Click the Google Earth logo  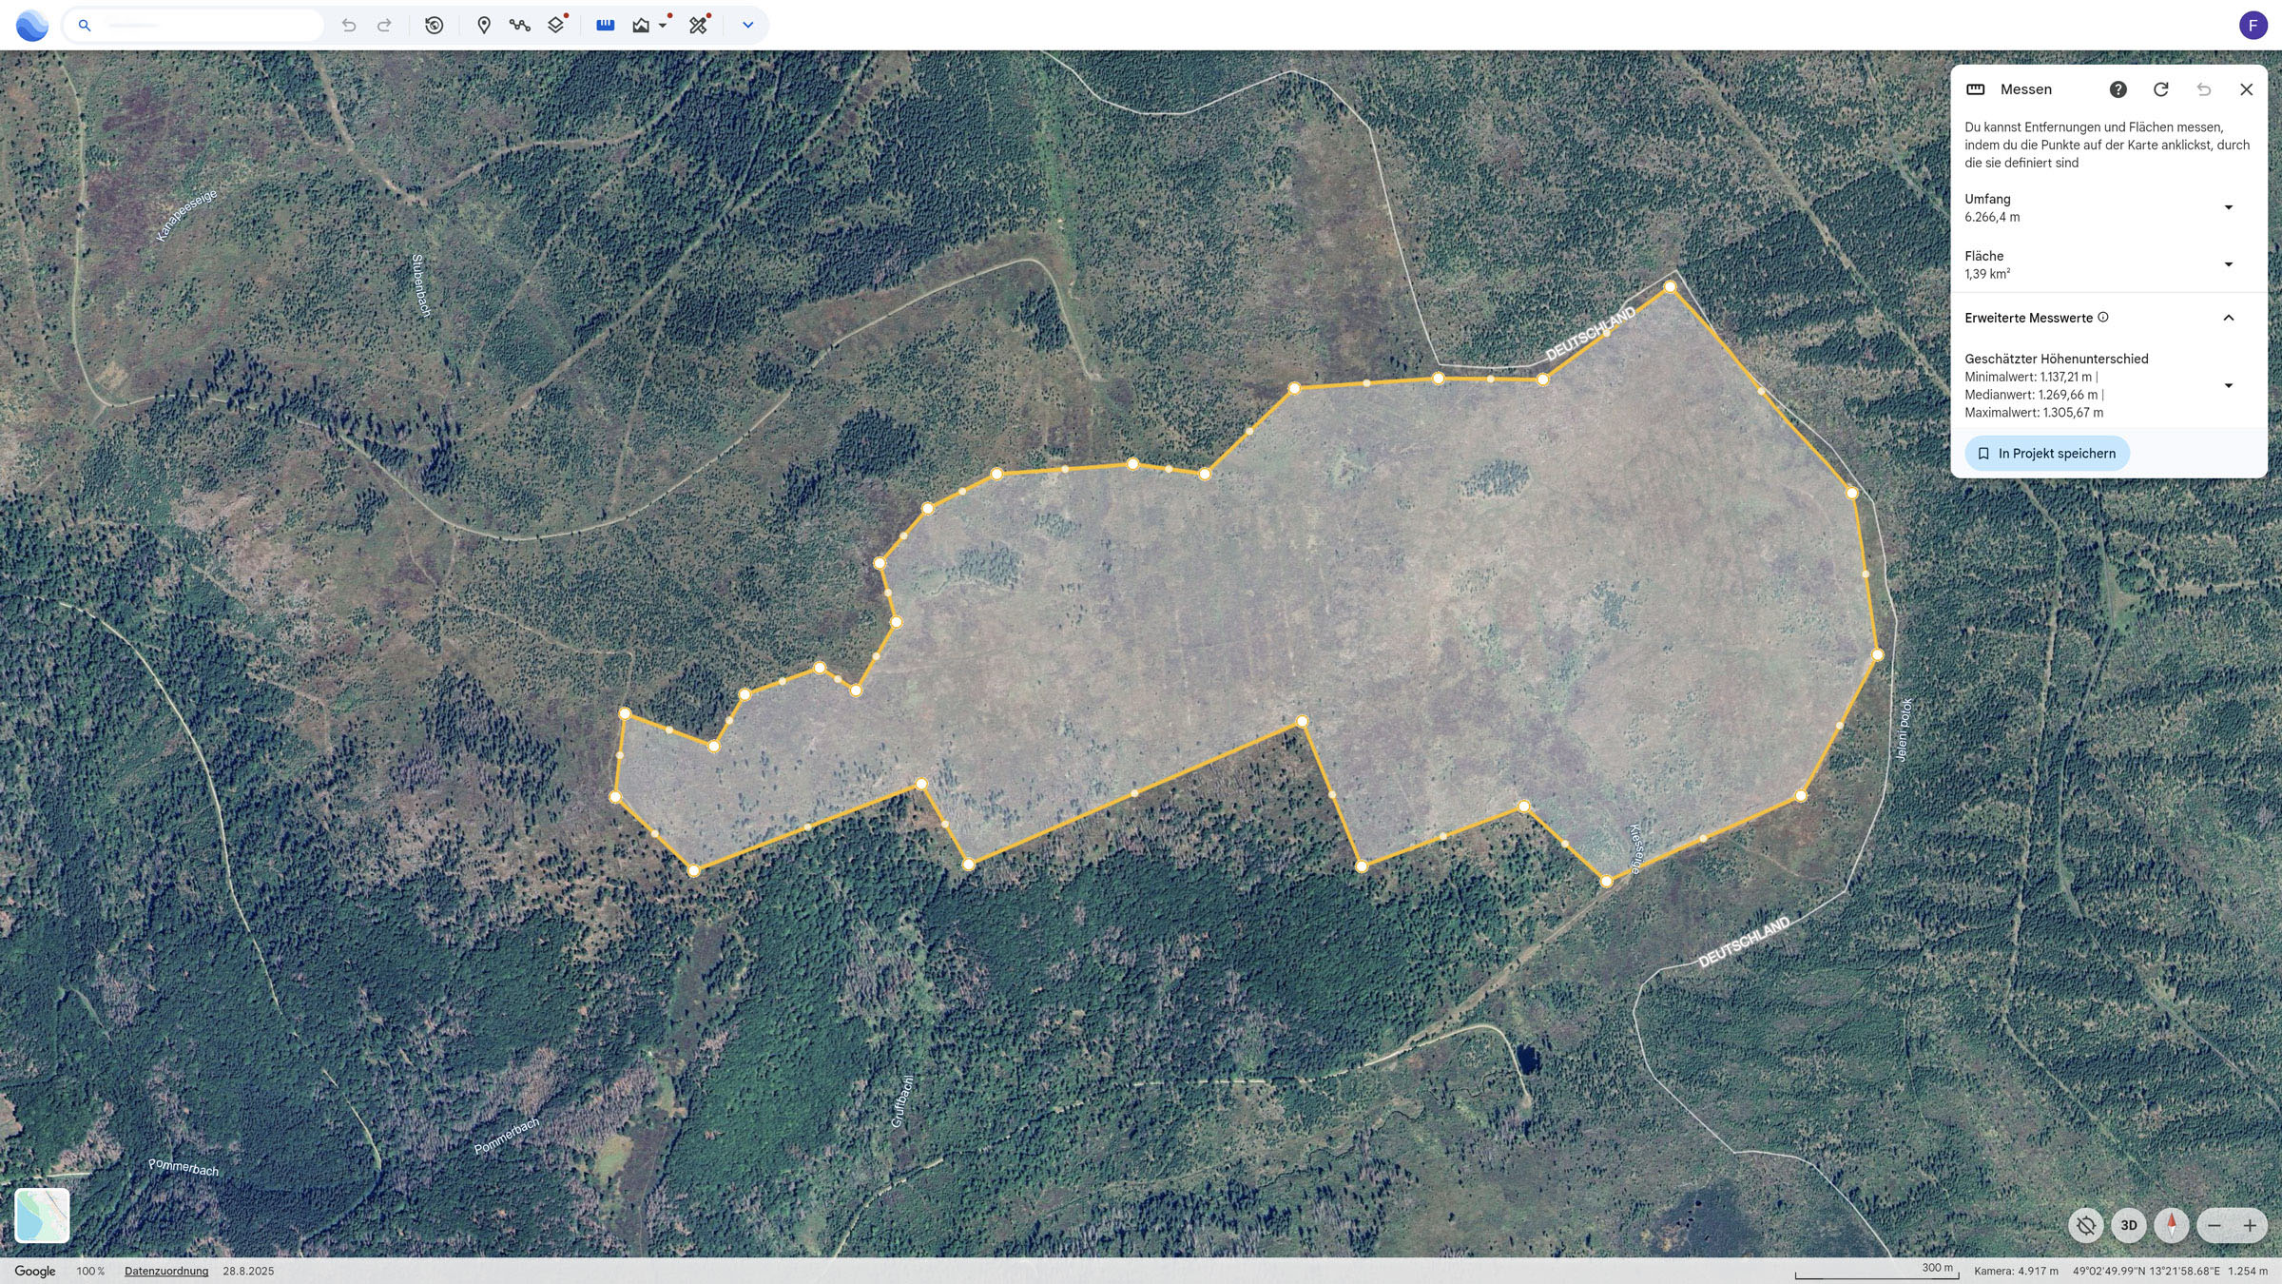pos(32,26)
